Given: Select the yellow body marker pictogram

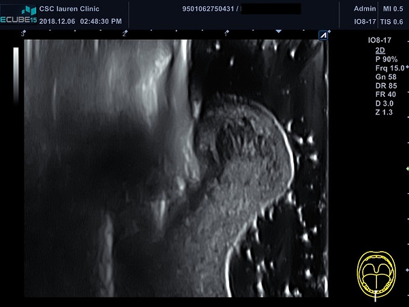Looking at the screenshot, I should click(x=376, y=274).
